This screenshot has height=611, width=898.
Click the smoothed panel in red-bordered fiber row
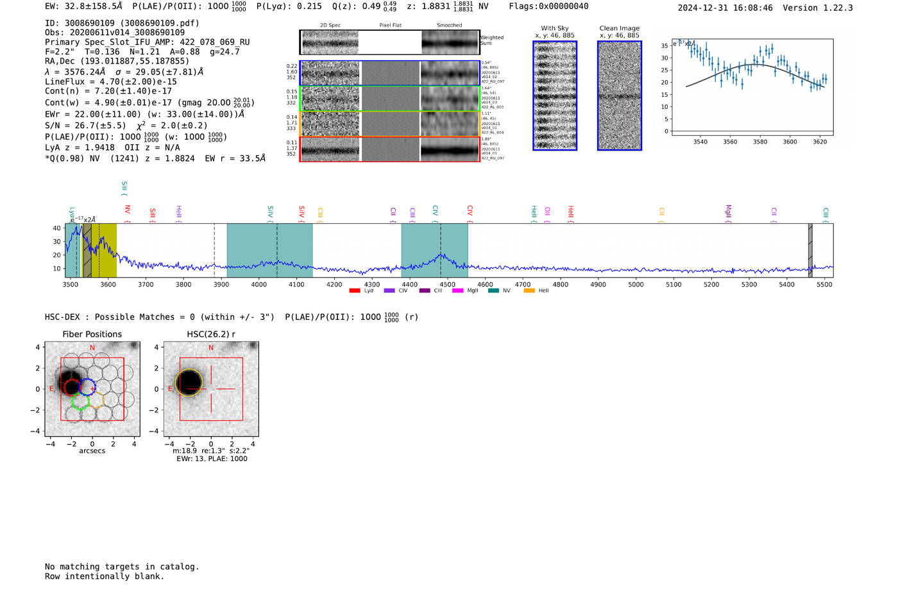(x=450, y=149)
